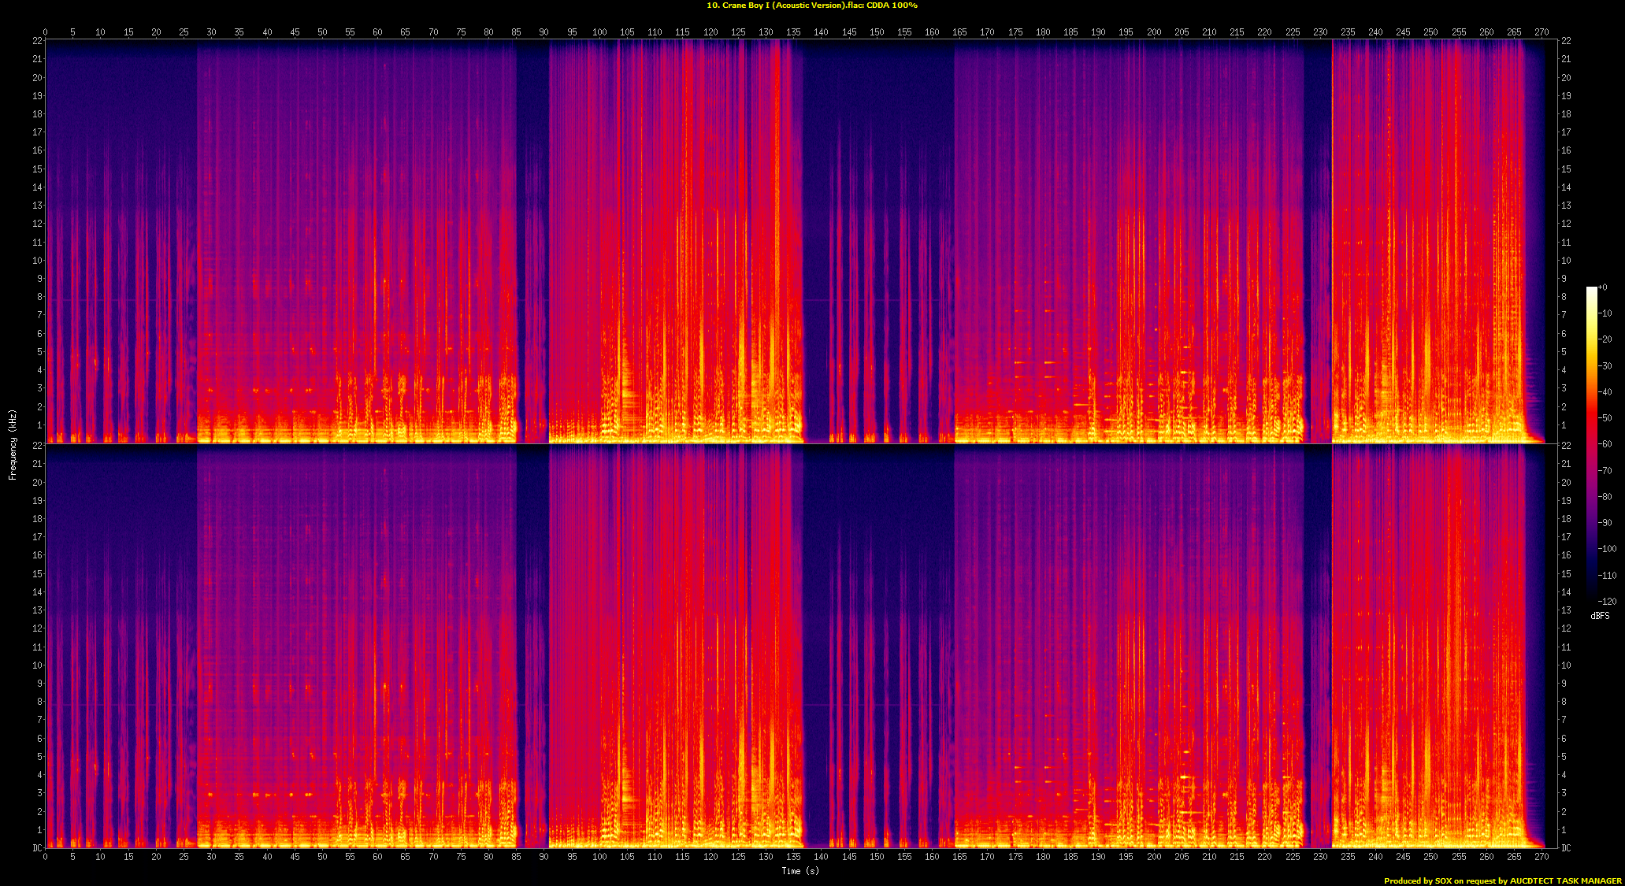Click 50 marker on top time axis
The image size is (1625, 886).
point(322,32)
